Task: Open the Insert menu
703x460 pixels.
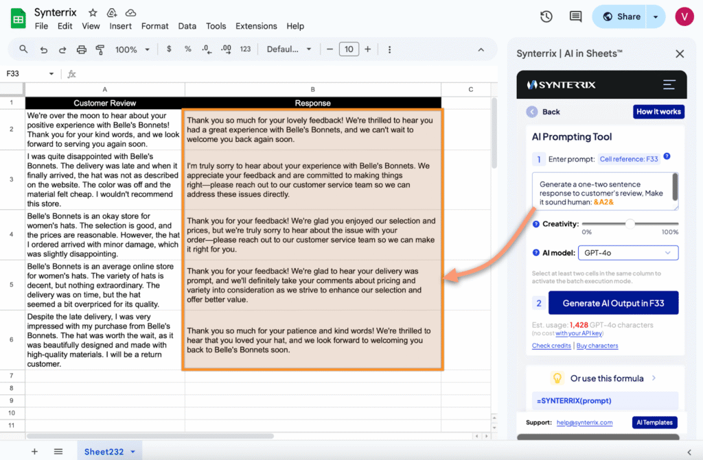Action: pos(121,26)
